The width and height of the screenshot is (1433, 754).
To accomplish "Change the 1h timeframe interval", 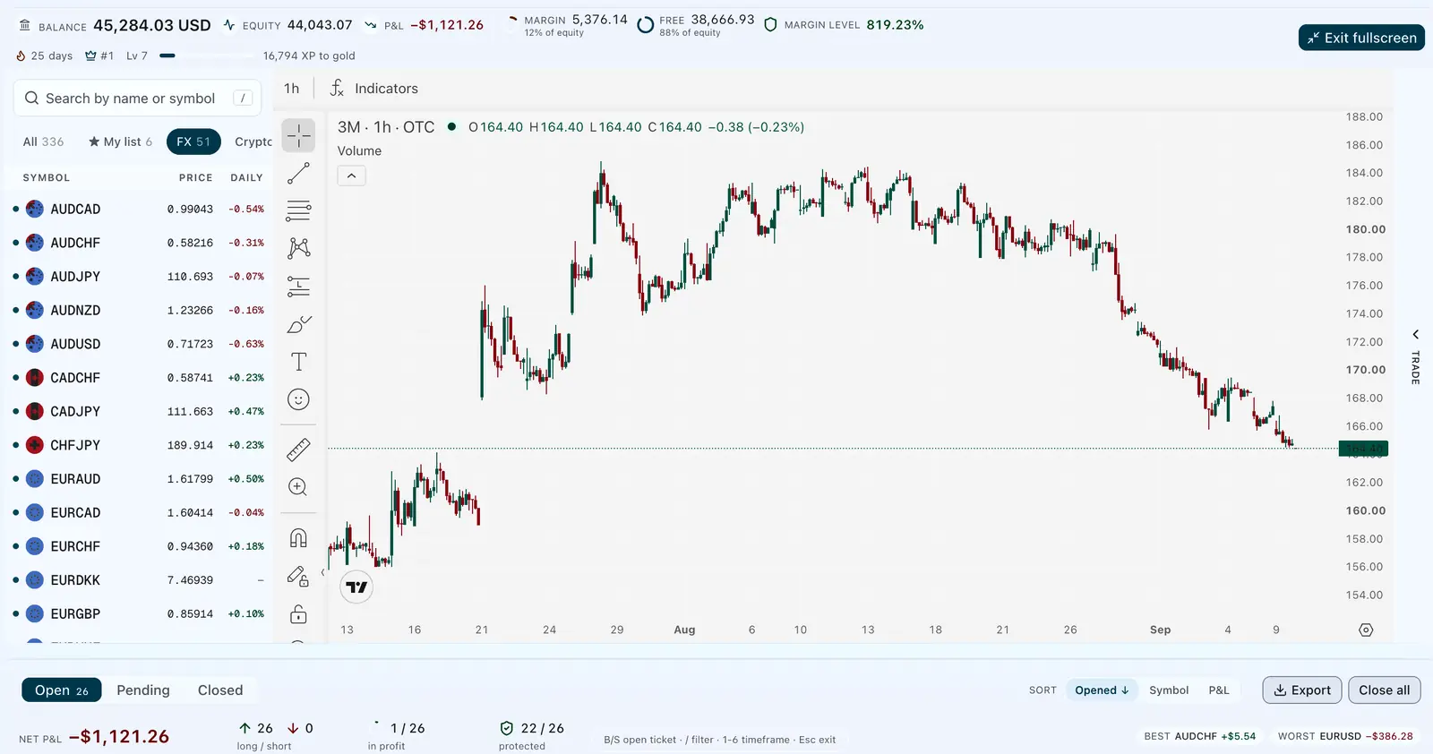I will pos(292,88).
